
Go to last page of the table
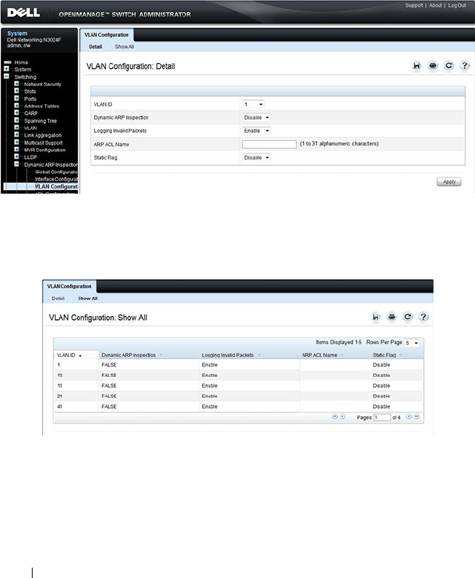click(416, 416)
